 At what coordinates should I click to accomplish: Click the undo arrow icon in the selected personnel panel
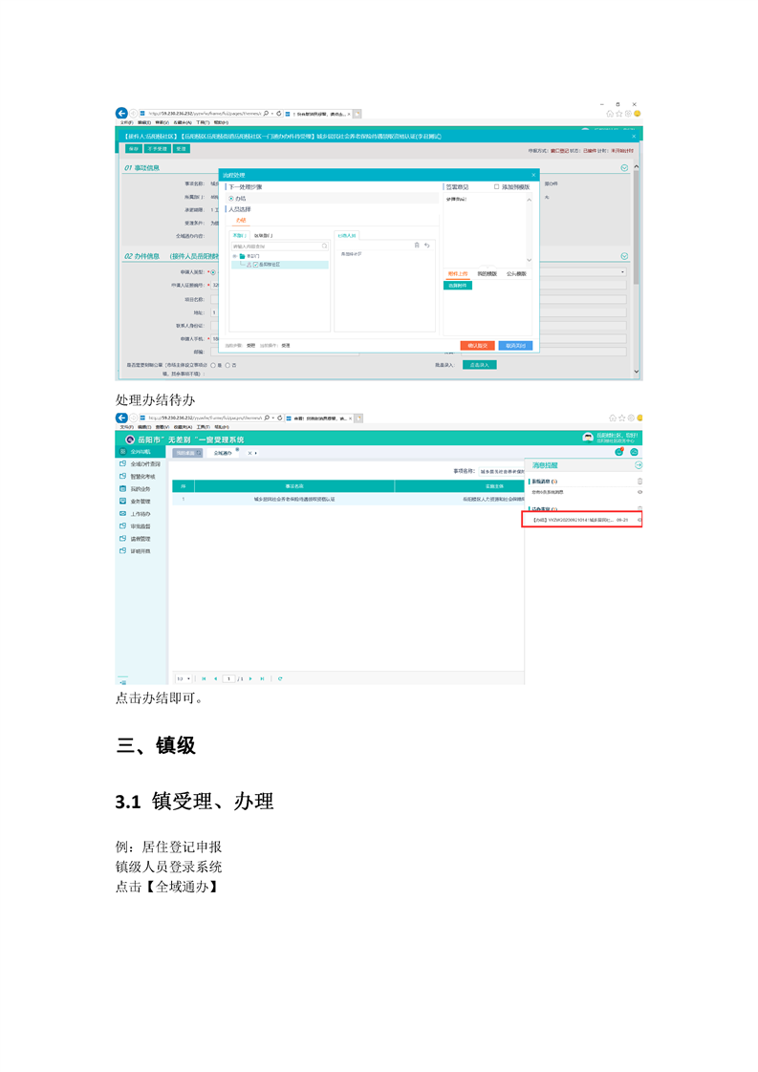pyautogui.click(x=427, y=246)
